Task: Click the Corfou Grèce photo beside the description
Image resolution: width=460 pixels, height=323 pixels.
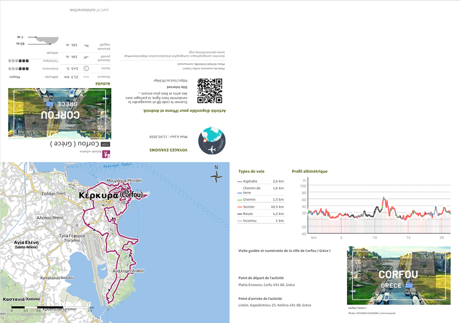Action: [x=399, y=275]
